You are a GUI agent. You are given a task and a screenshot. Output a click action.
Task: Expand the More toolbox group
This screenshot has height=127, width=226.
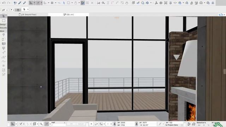[x=2, y=31]
